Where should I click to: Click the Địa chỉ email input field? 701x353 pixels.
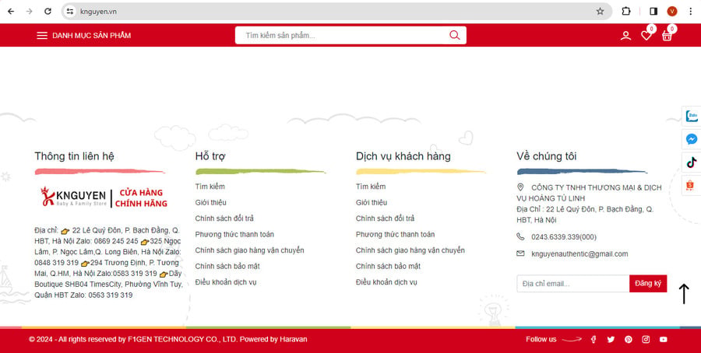(x=573, y=283)
